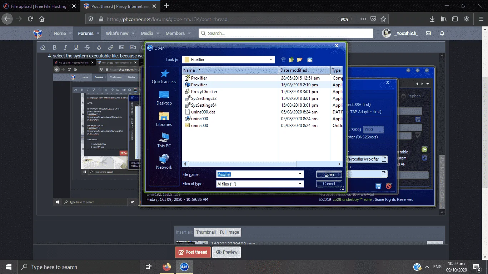The image size is (488, 274).
Task: Expand the Files of type dropdown
Action: coord(300,184)
